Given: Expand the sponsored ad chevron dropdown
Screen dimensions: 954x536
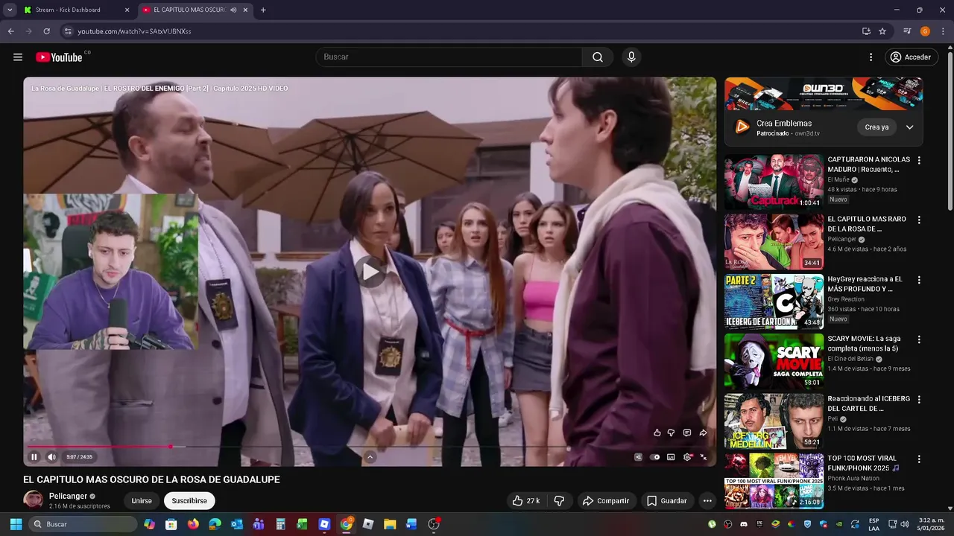Looking at the screenshot, I should [909, 127].
